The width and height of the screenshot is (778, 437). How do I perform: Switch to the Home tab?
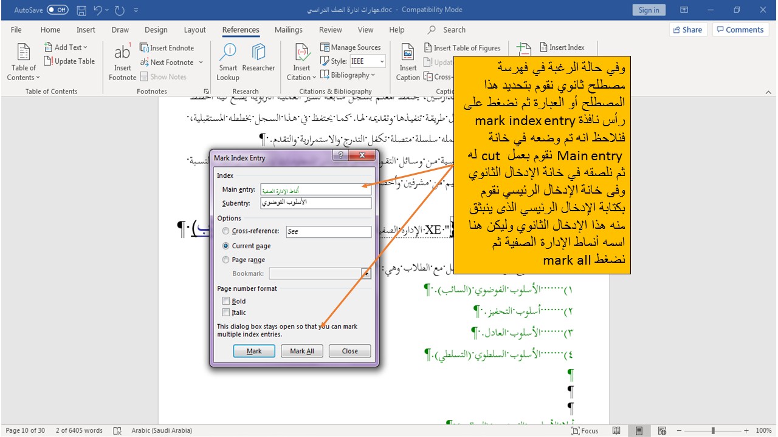coord(50,30)
